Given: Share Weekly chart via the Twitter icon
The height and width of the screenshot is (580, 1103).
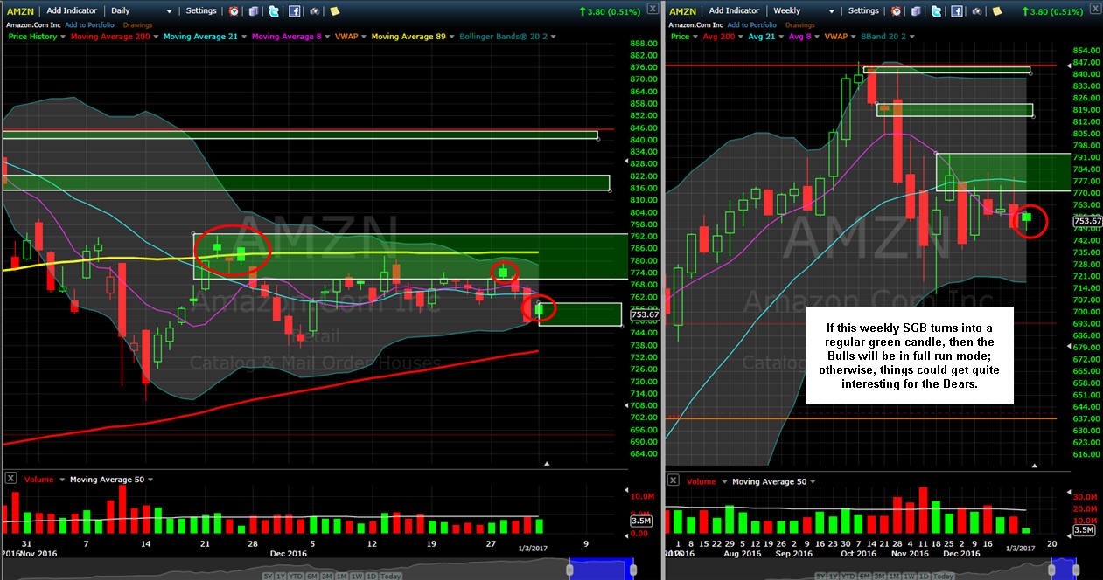Looking at the screenshot, I should [x=936, y=11].
